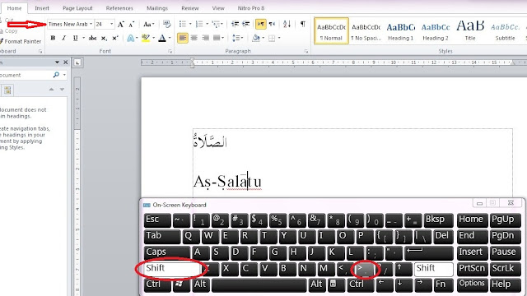Click tab selector at ruler corner
The width and height of the screenshot is (527, 296).
[x=77, y=62]
